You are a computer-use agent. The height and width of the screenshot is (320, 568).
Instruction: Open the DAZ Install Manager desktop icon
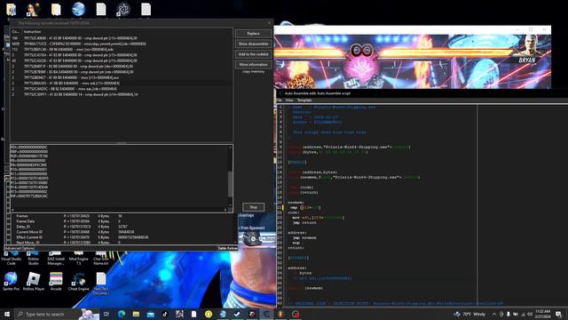pyautogui.click(x=56, y=258)
